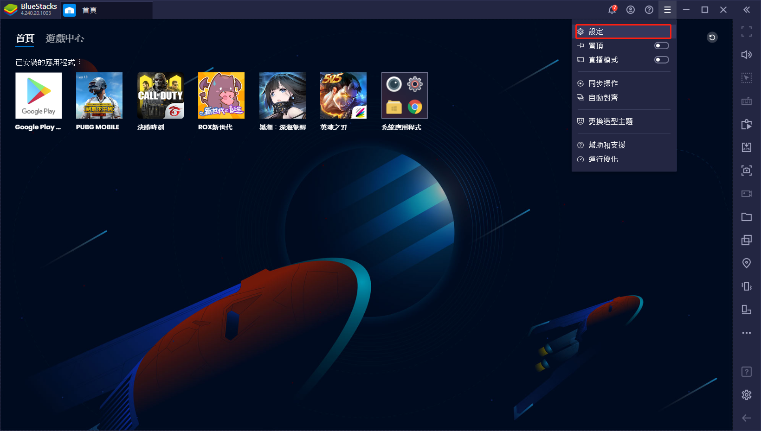
Task: Open the sidebar help question box icon
Action: [x=747, y=372]
